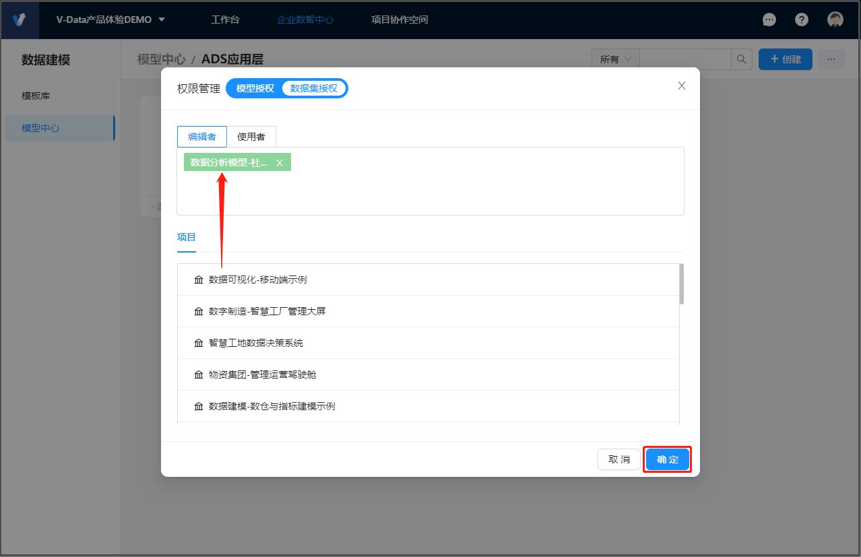Open the more options ellipsis button
The height and width of the screenshot is (557, 861).
831,59
